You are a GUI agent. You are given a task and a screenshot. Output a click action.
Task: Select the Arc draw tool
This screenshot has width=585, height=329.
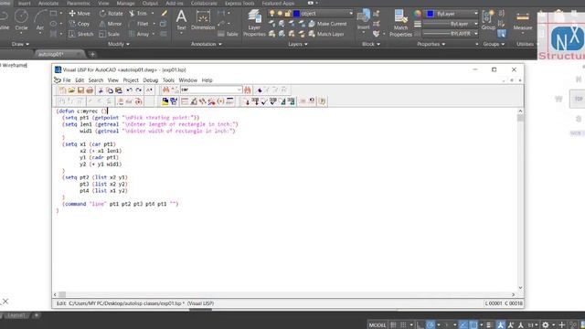[x=39, y=19]
